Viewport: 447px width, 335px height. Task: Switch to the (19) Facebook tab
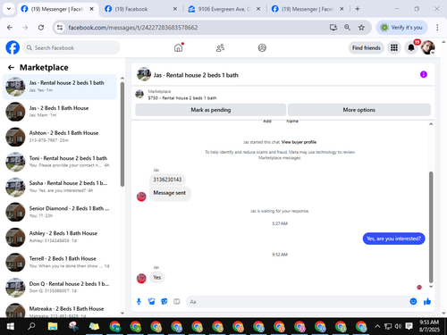pos(140,9)
